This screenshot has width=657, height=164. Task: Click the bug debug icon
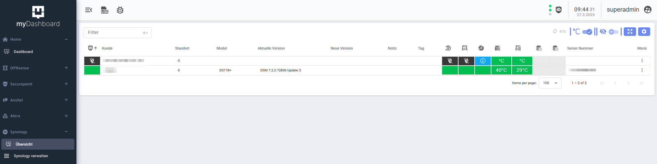120,10
